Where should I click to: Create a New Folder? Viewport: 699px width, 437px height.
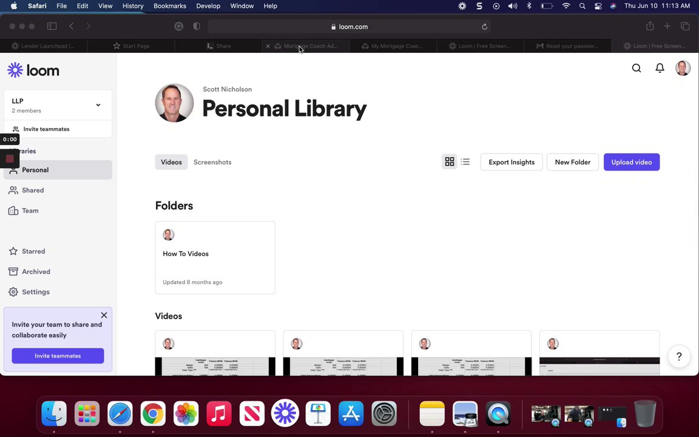click(x=572, y=162)
